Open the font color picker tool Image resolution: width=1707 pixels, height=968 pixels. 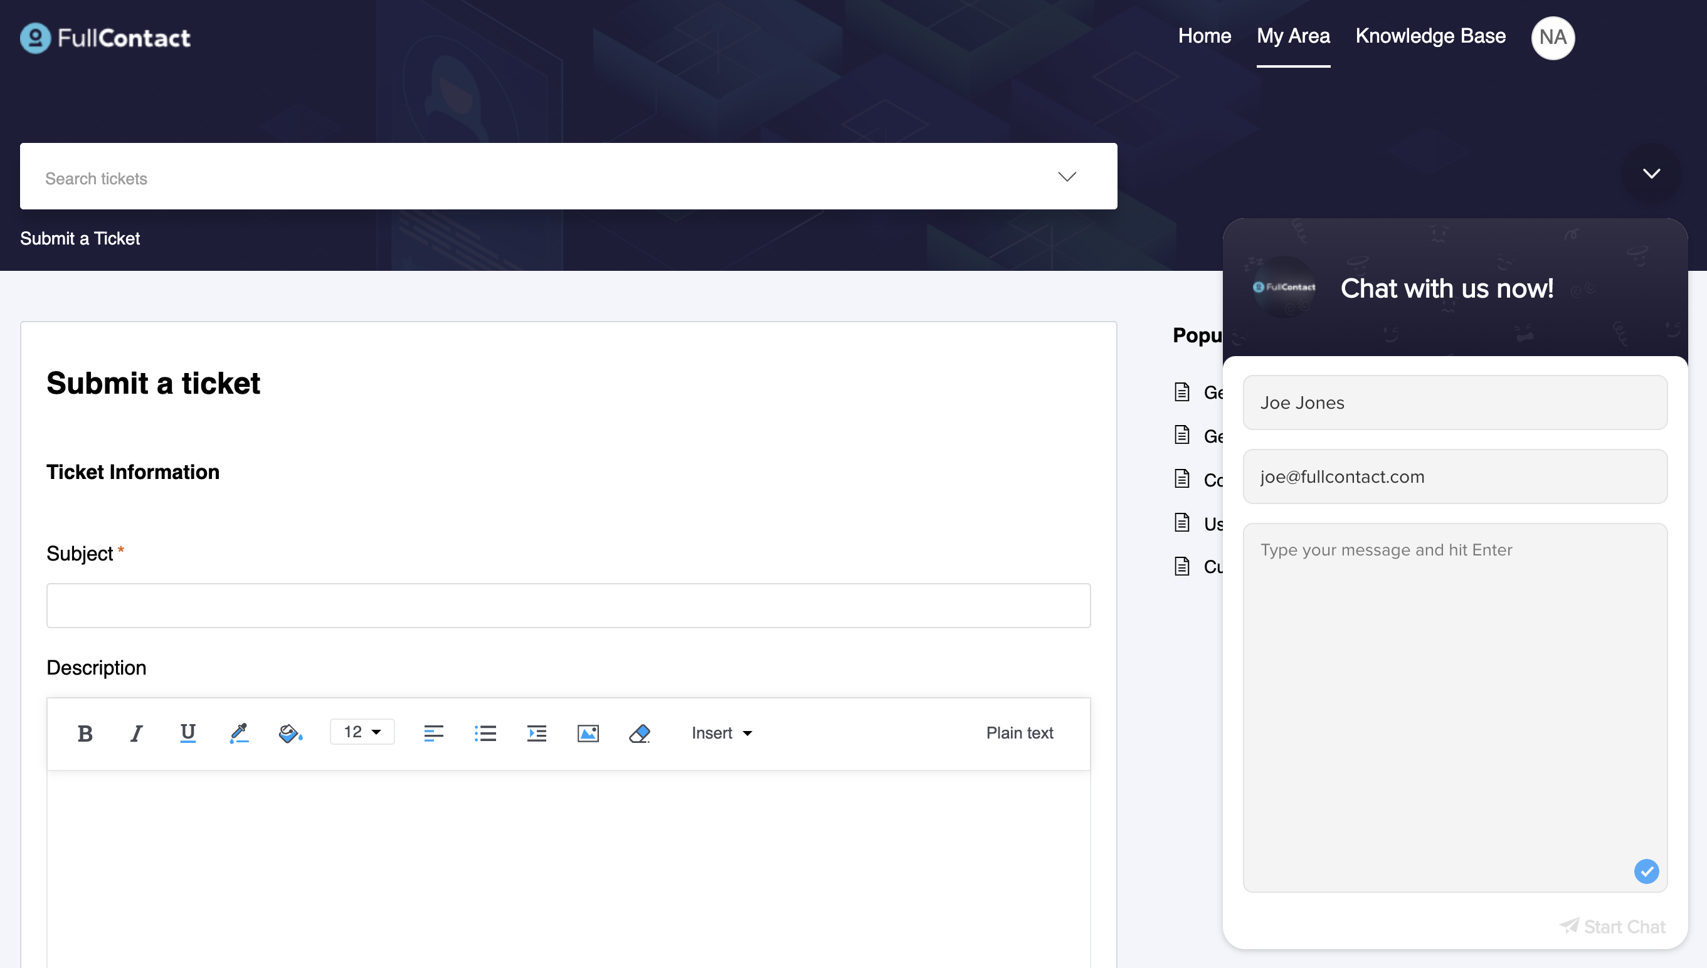click(239, 734)
